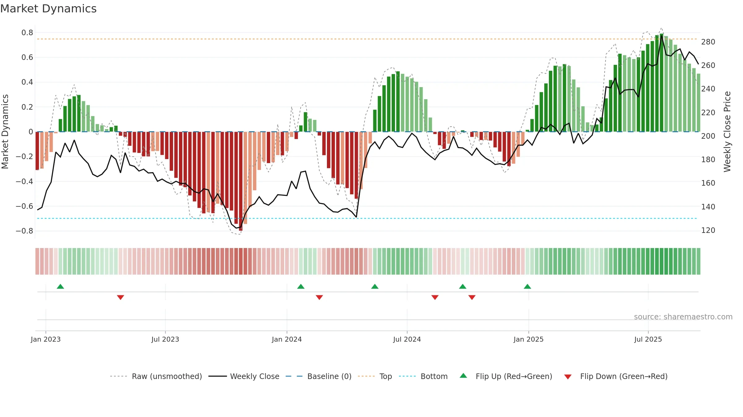Click the Jul 2023 x-axis label

tap(165, 339)
